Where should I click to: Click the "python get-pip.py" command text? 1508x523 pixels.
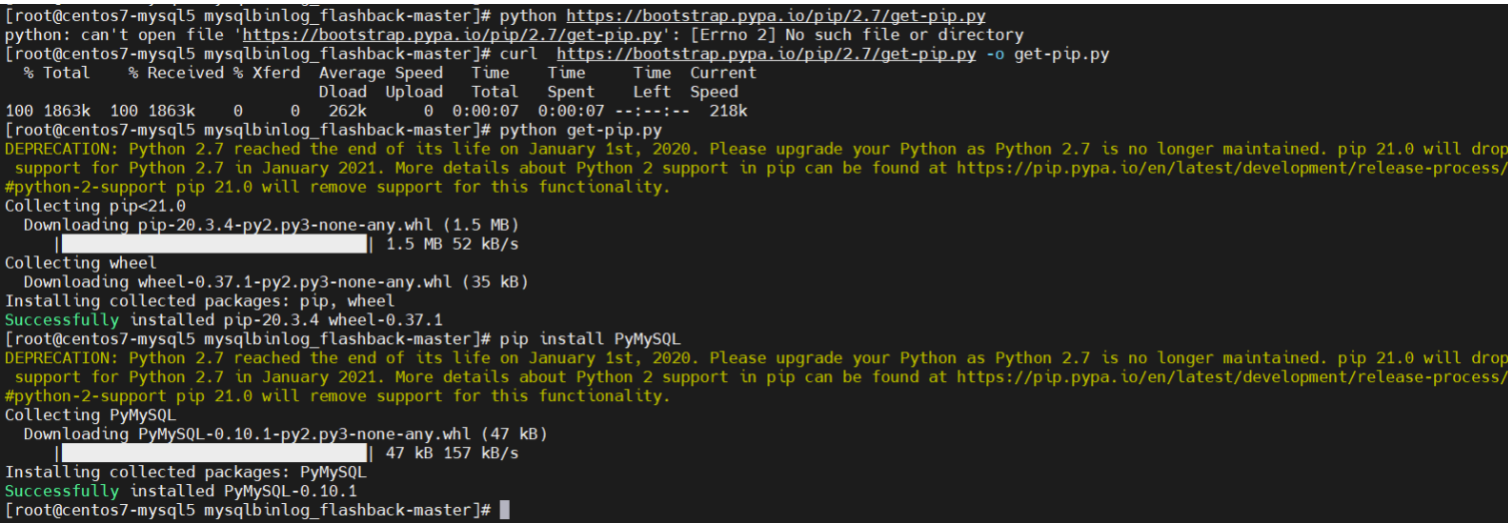(x=580, y=130)
